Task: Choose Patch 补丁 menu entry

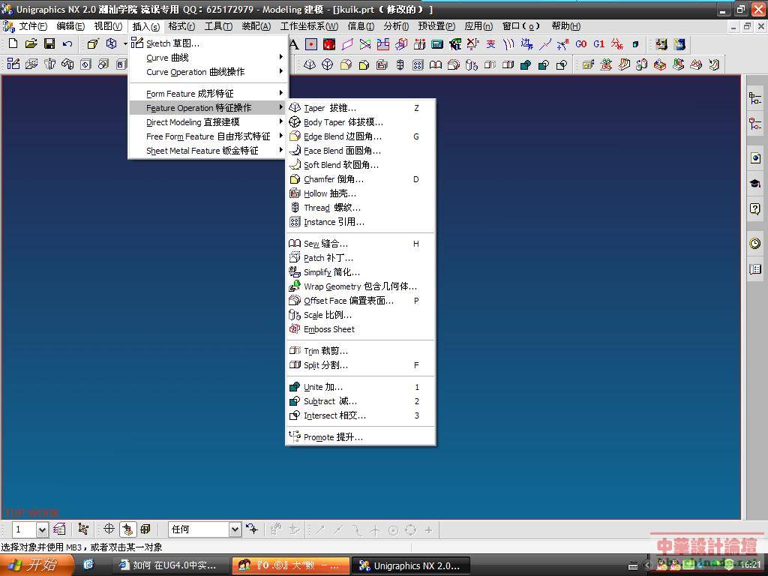Action: [x=360, y=258]
